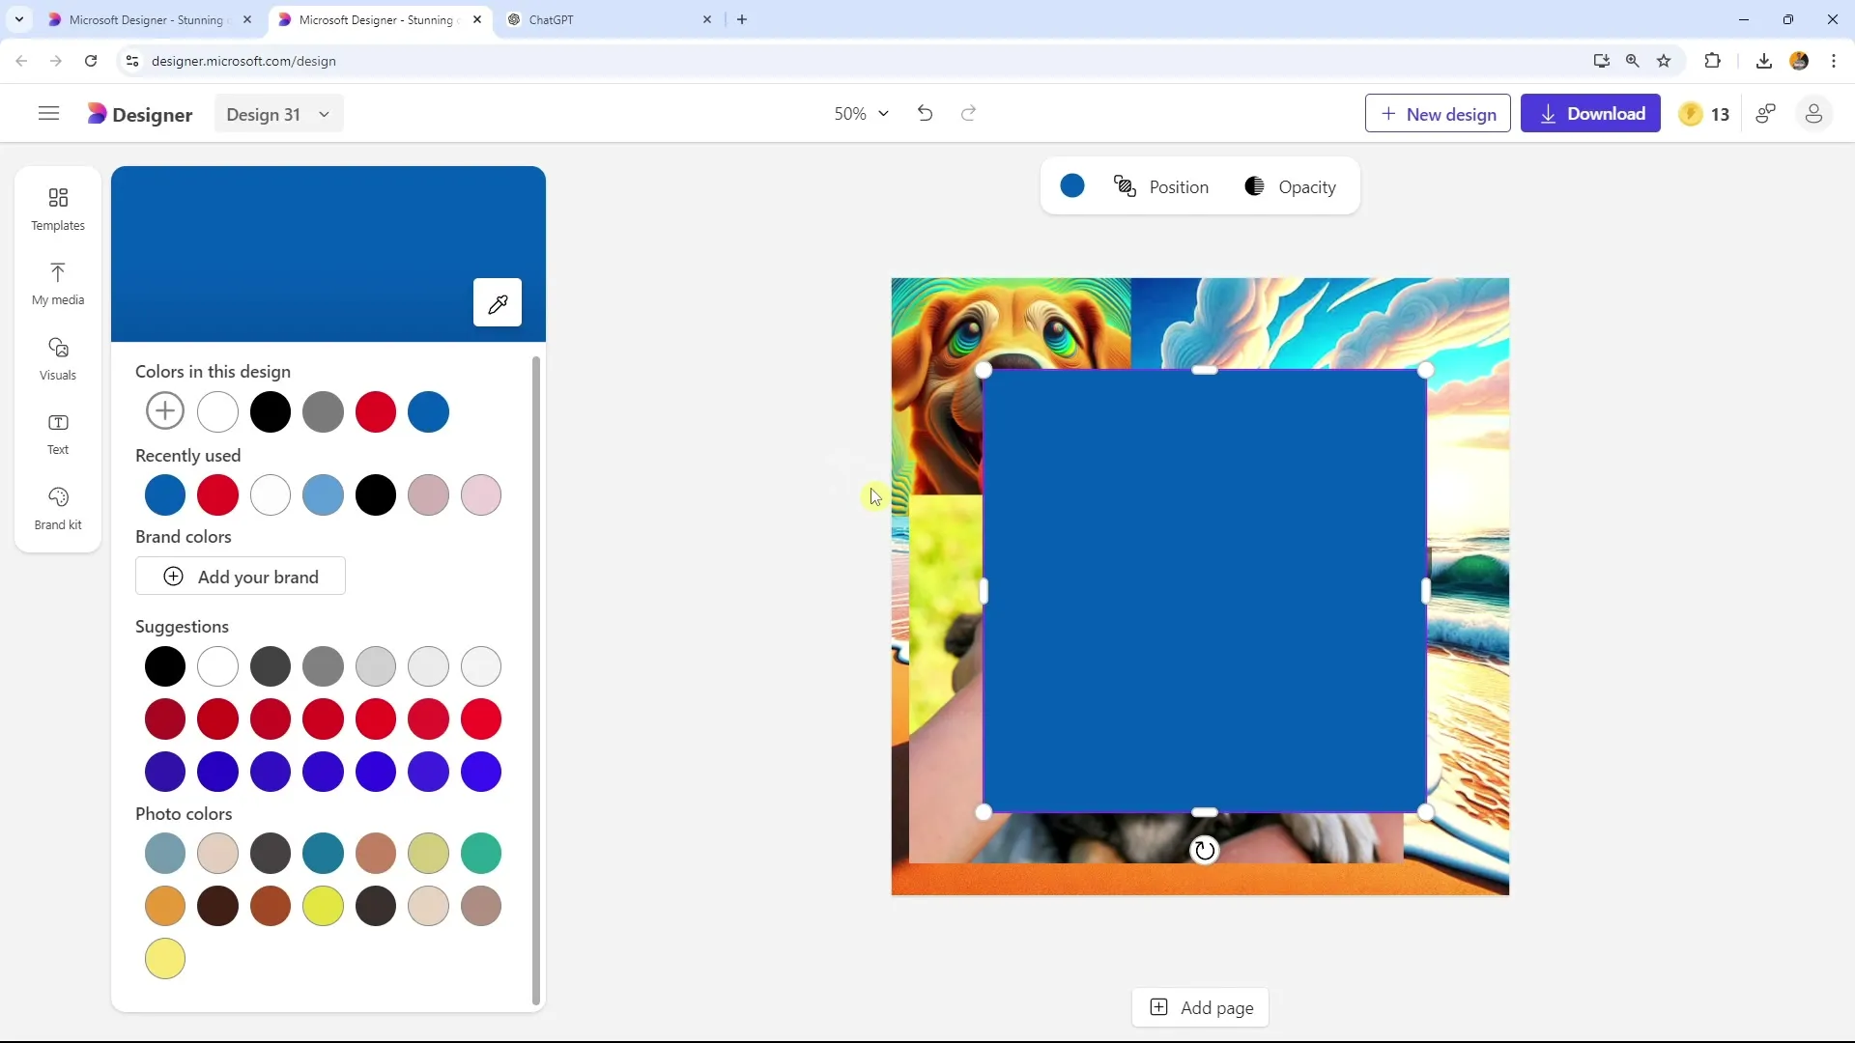Screen dimensions: 1855x1043
Task: Click the Brand Kit panel icon
Action: pos(59,506)
